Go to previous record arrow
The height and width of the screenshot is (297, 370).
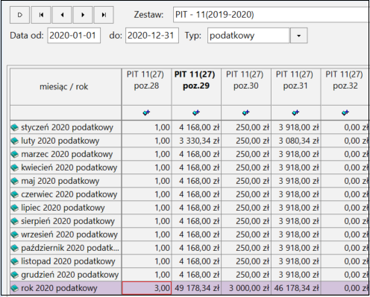pos(62,15)
